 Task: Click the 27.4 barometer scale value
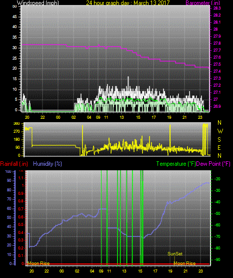[217, 71]
